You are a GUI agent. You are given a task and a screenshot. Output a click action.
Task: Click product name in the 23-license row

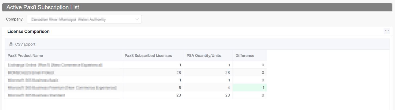(x=36, y=95)
